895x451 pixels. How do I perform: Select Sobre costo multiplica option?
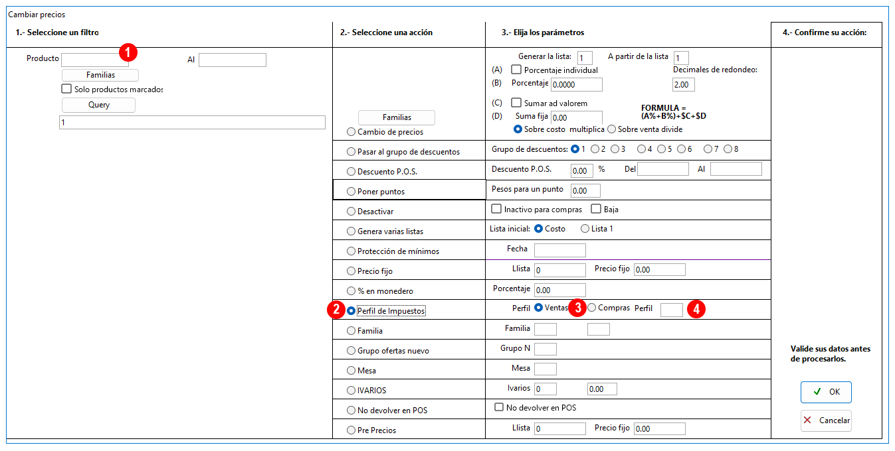(x=518, y=129)
